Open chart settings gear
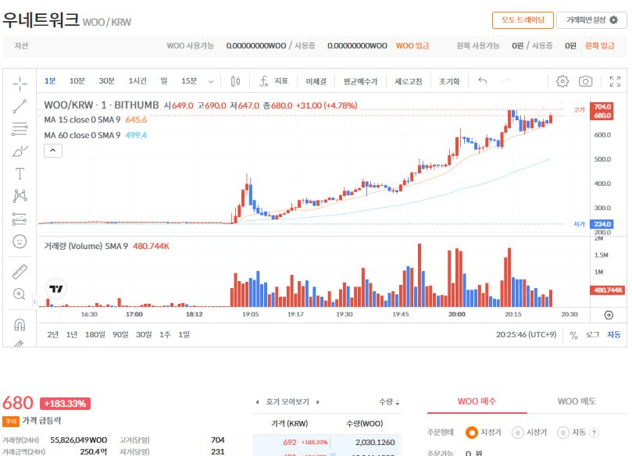632x456 pixels. 562,81
